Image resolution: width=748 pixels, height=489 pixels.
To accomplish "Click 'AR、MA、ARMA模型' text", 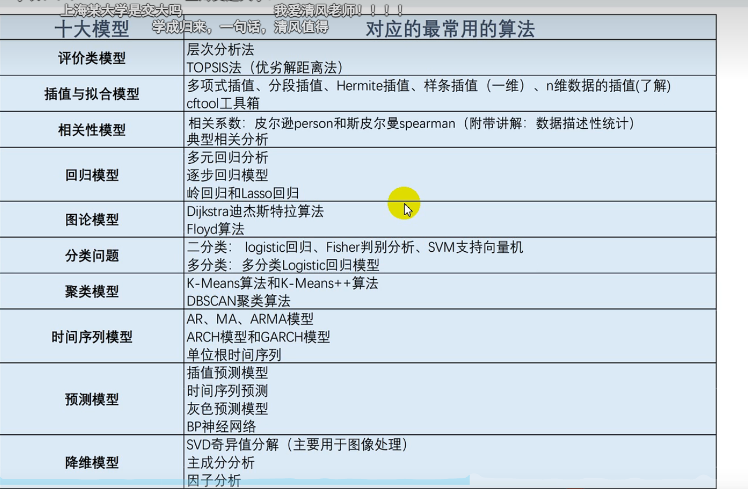I will point(250,319).
